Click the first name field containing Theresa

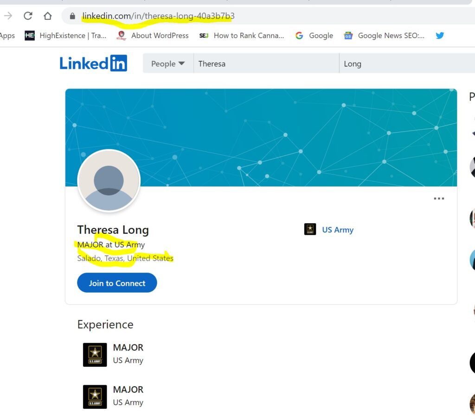click(266, 63)
